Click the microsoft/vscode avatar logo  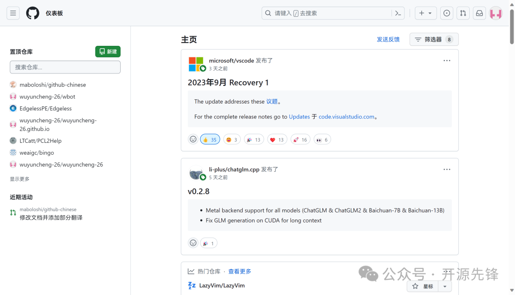pos(196,64)
